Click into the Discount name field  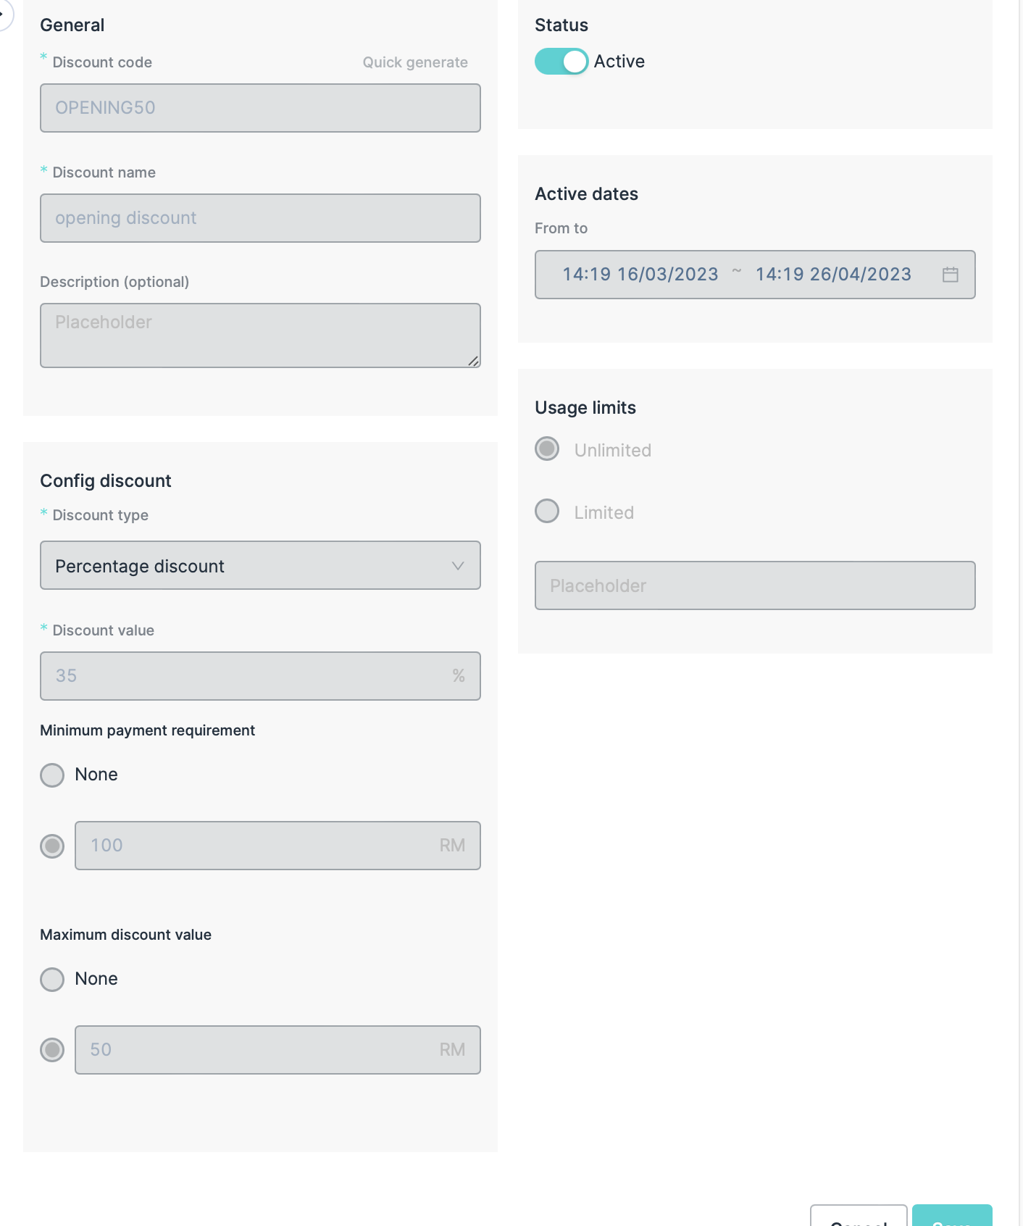[x=260, y=218]
